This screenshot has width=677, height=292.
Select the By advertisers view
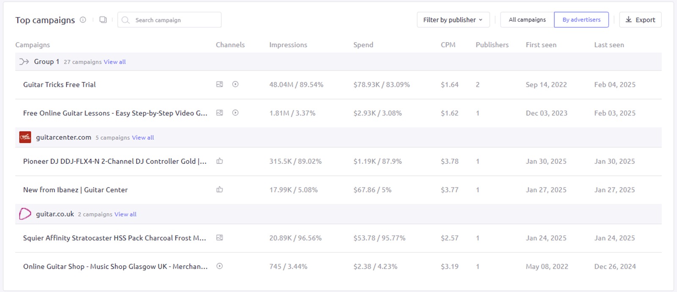(581, 20)
